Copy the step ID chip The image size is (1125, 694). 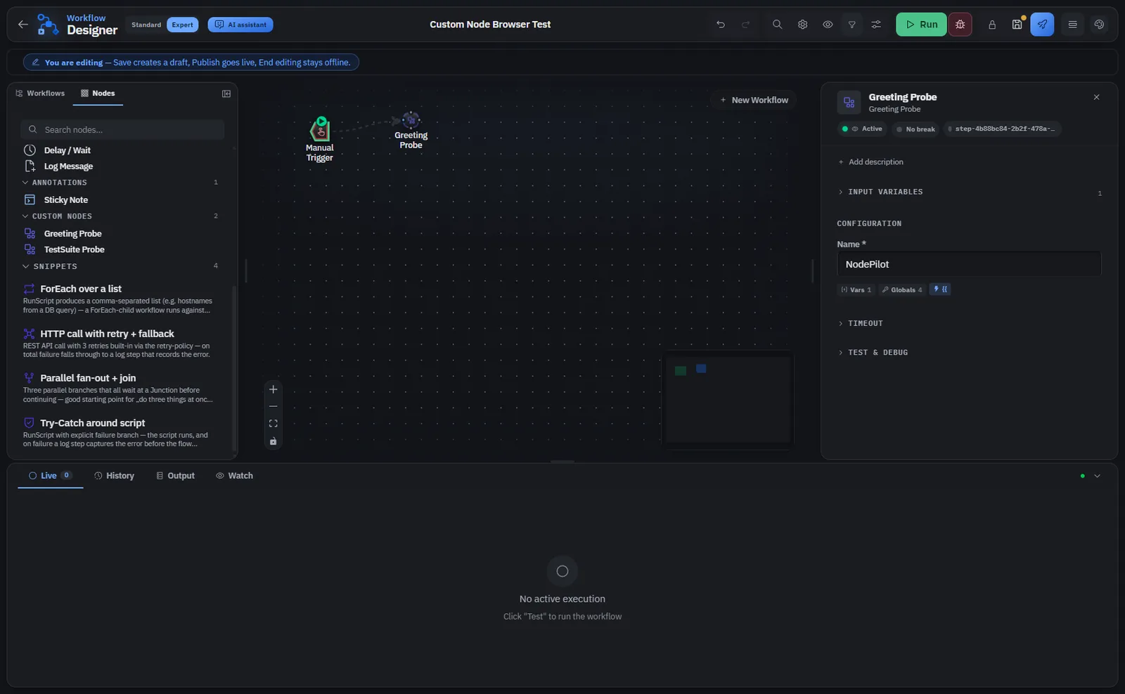(x=1002, y=129)
